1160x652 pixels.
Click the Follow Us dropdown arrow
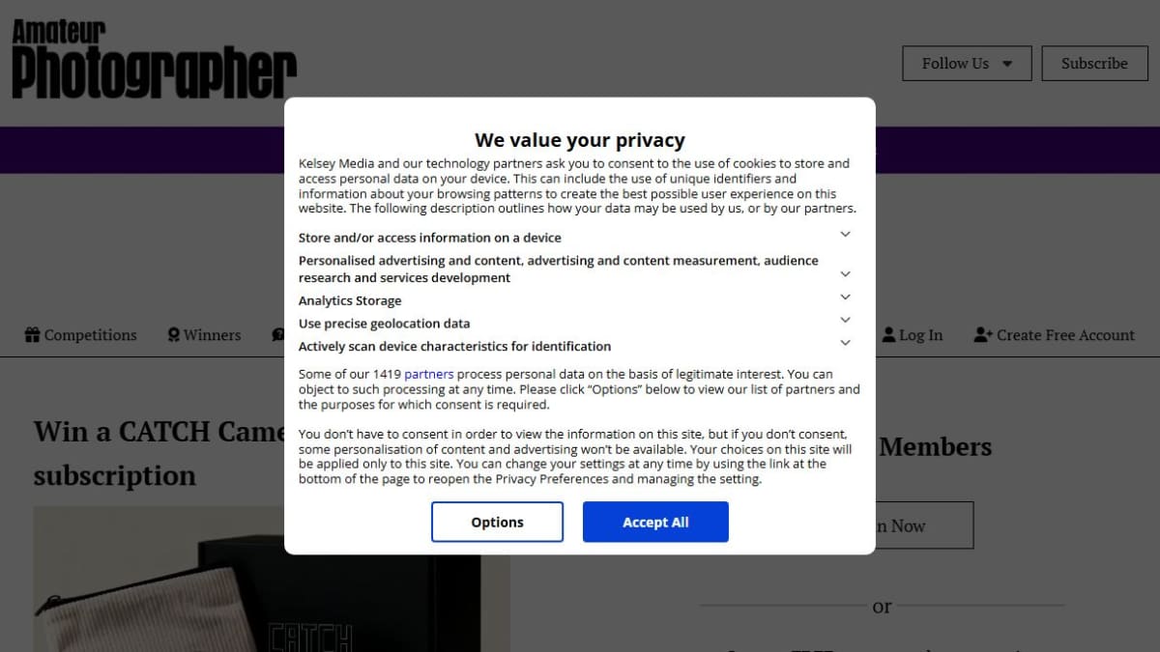point(1007,64)
